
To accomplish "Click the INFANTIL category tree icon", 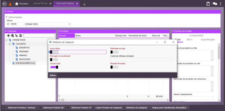I will click(x=16, y=55).
